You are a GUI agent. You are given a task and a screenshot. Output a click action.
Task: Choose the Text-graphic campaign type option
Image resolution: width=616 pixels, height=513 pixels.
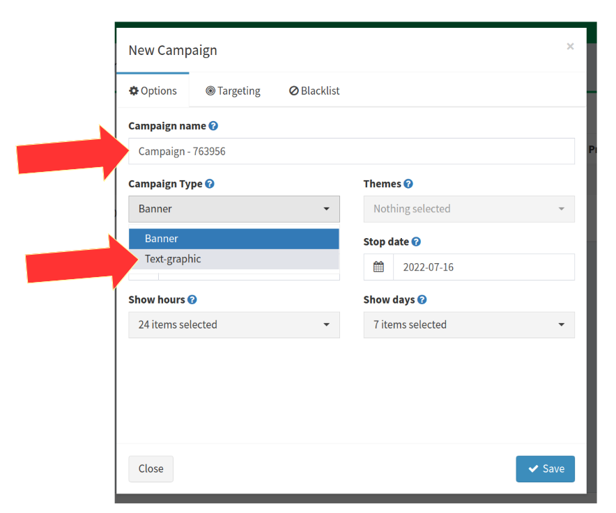pyautogui.click(x=233, y=259)
